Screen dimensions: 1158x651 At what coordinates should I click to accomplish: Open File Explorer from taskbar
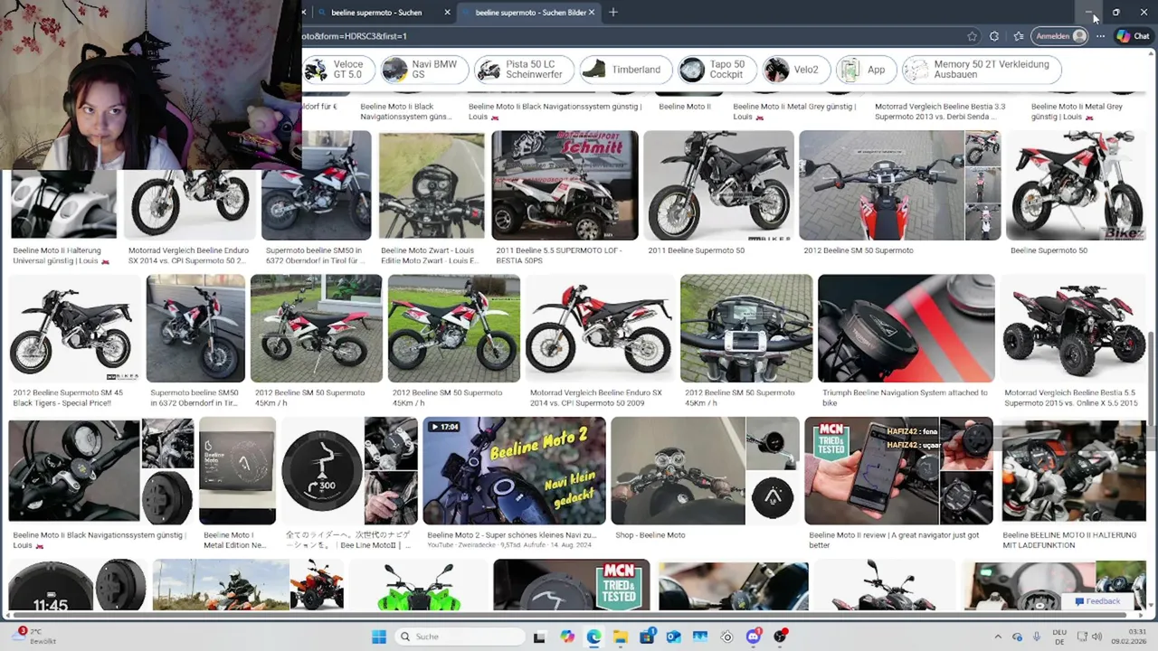pyautogui.click(x=621, y=637)
